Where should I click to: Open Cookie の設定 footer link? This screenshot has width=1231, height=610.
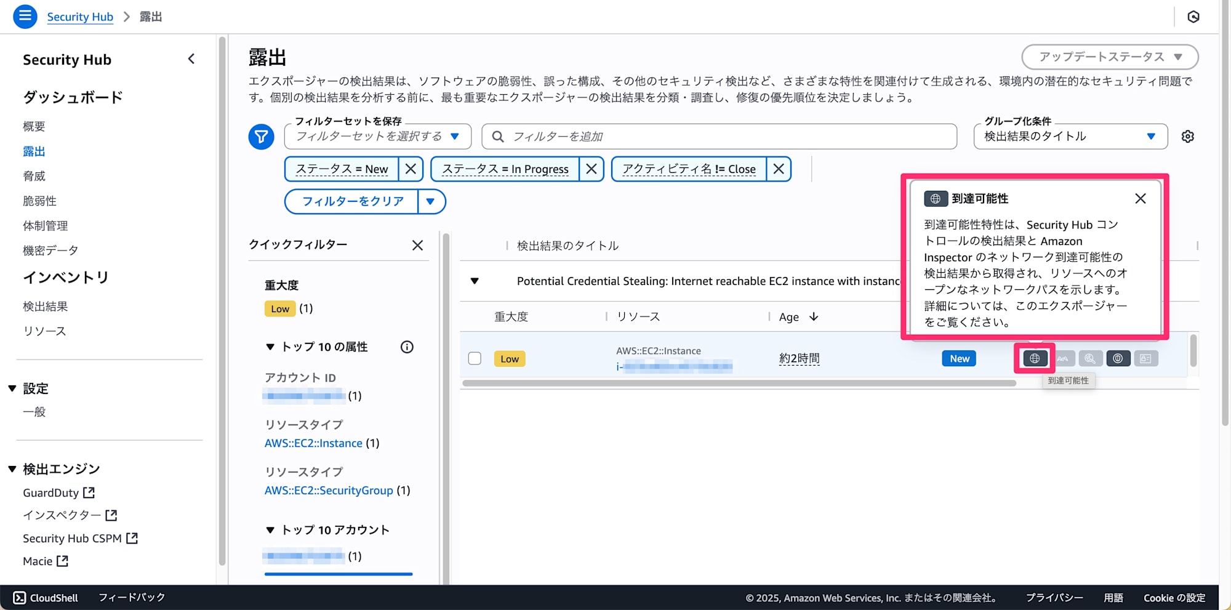click(x=1174, y=598)
